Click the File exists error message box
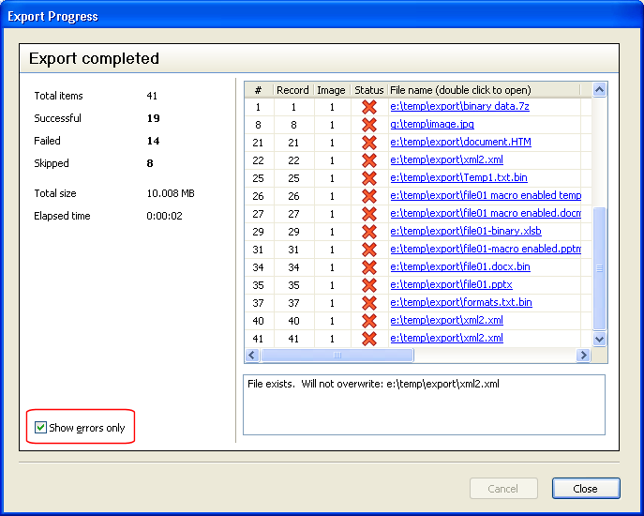Screen dimensions: 644x516 424,404
